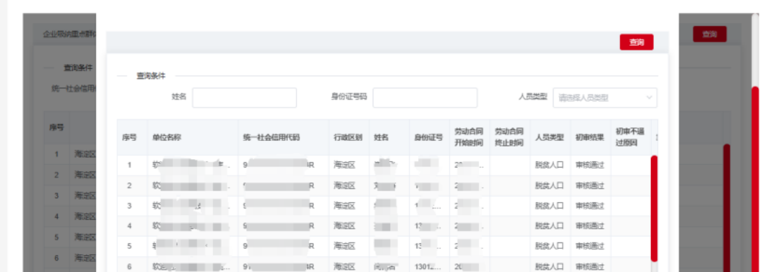
Task: Click the 劳动合同终止时间 column header
Action: (510, 137)
